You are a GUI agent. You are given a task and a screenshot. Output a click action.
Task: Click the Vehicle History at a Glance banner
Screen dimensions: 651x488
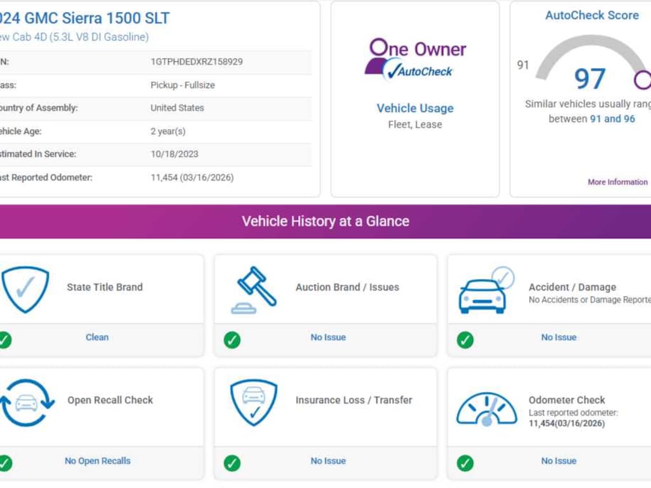[x=325, y=222]
